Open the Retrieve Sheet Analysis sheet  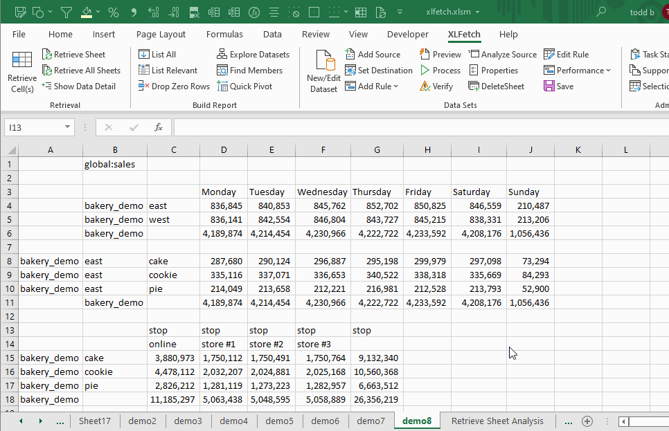pyautogui.click(x=497, y=421)
